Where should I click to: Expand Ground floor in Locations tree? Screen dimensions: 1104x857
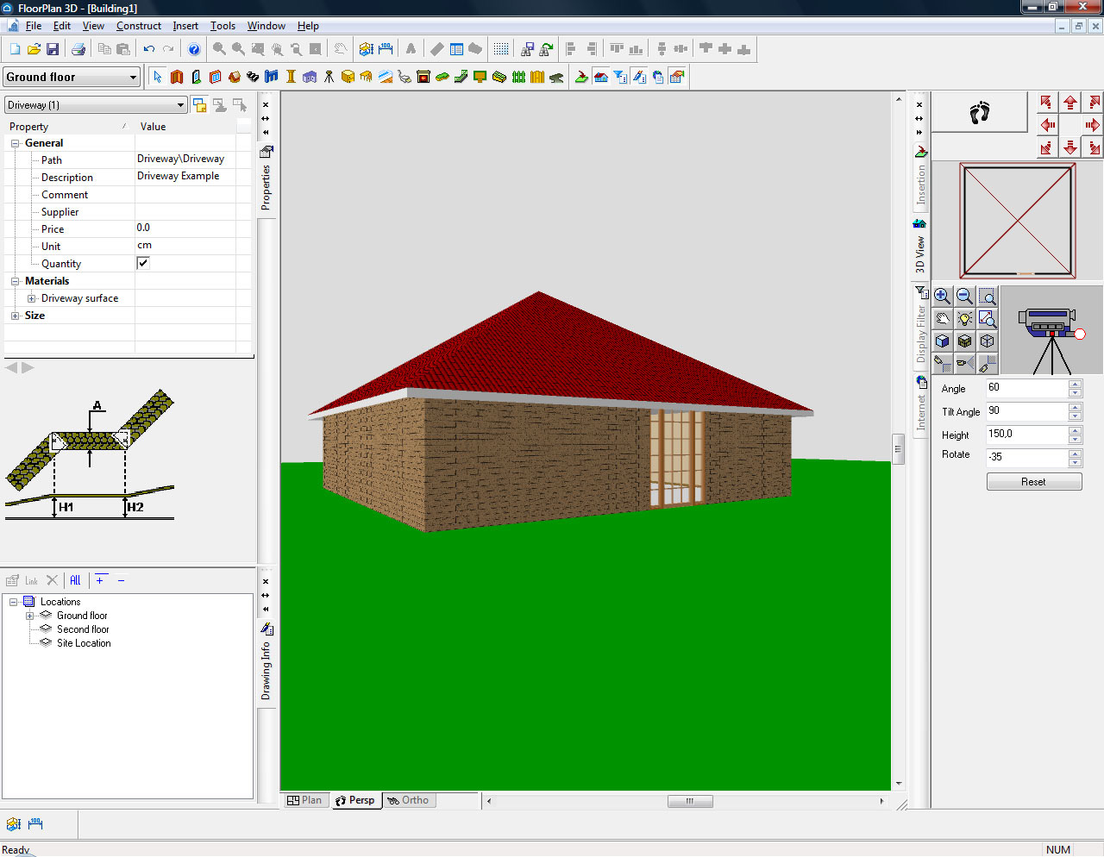click(x=29, y=616)
